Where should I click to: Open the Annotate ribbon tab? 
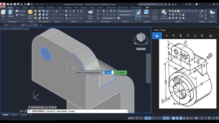68,8
